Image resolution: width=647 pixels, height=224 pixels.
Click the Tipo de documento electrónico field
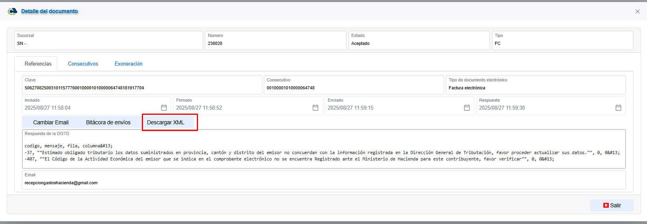[x=535, y=88]
